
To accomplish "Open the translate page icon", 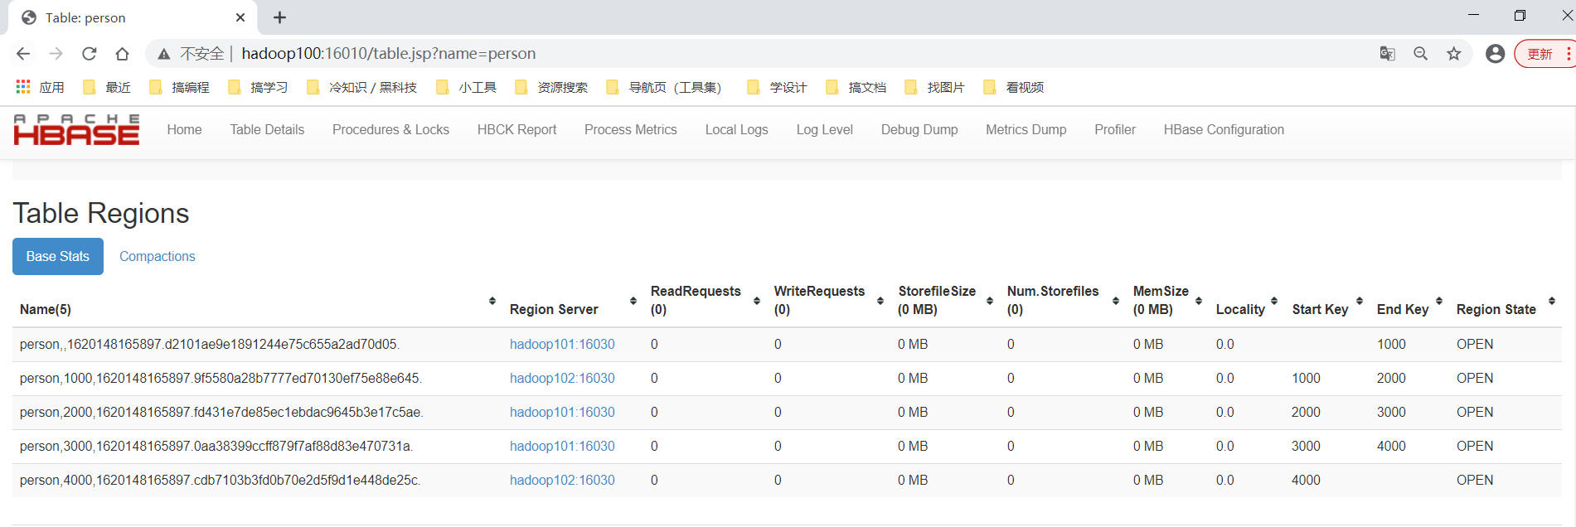I will [1387, 54].
